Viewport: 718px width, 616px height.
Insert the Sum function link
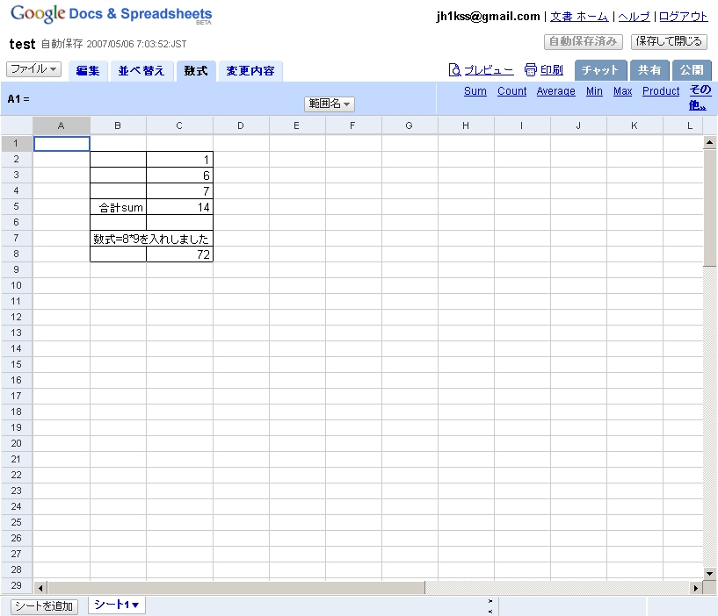pos(475,91)
